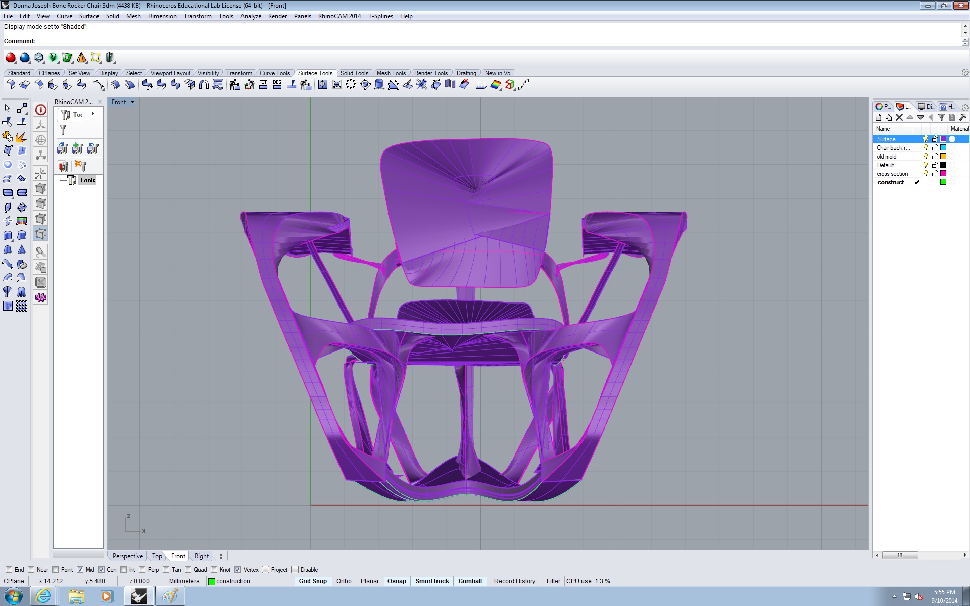Click the new layer page icon
Viewport: 970px width, 606px height.
point(878,117)
